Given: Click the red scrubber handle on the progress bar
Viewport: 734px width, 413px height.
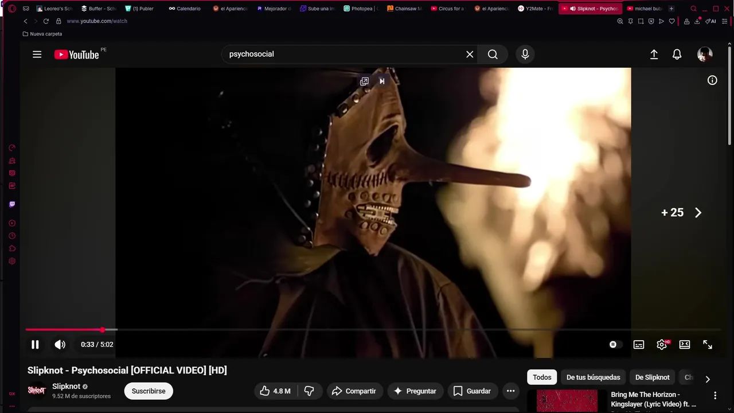Looking at the screenshot, I should coord(103,330).
